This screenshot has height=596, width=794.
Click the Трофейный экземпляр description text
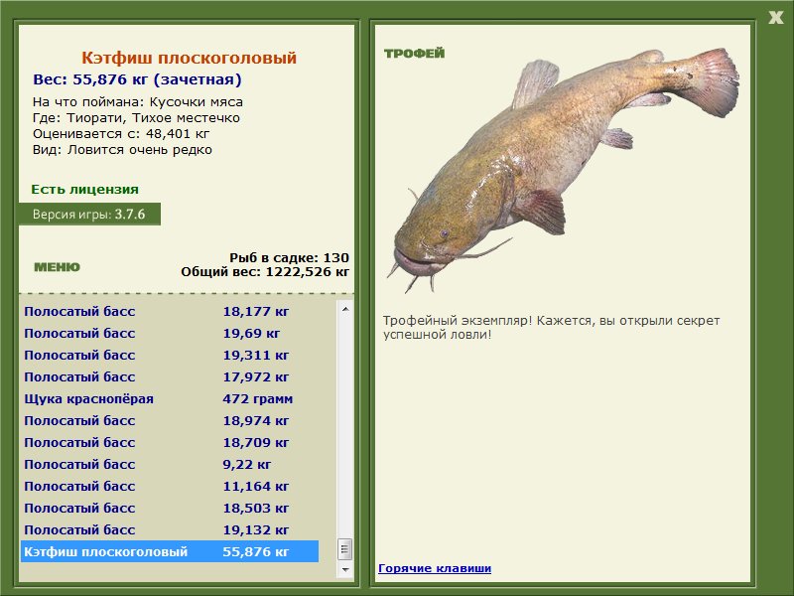(x=552, y=328)
